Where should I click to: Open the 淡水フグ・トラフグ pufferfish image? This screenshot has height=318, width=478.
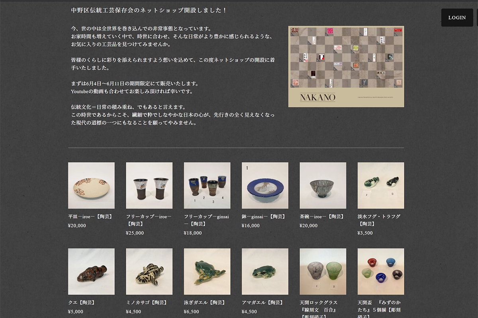[x=380, y=185]
